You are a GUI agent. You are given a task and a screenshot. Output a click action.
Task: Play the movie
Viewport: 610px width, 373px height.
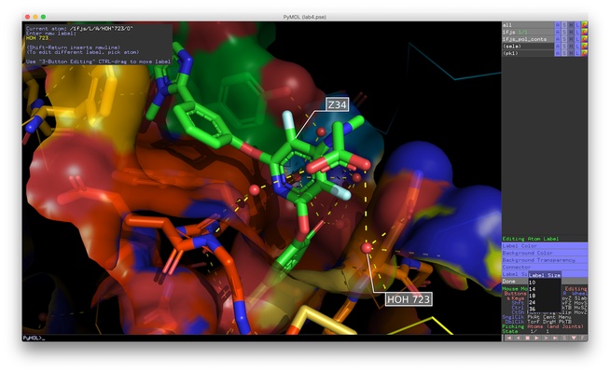tap(536, 338)
